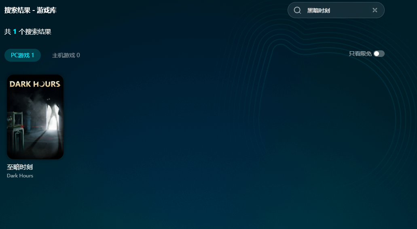This screenshot has height=229, width=417.
Task: Clear the search text with the X icon
Action: pos(375,10)
